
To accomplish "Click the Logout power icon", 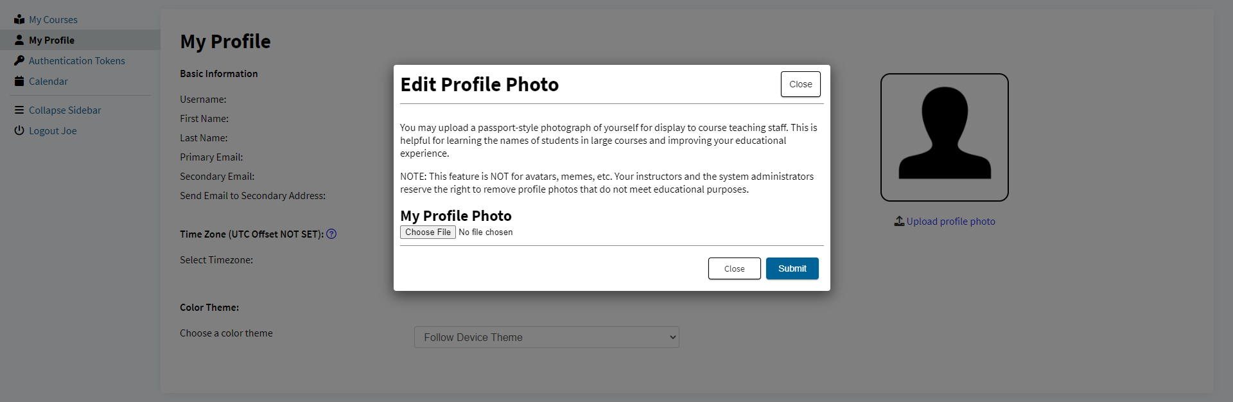I will [19, 130].
